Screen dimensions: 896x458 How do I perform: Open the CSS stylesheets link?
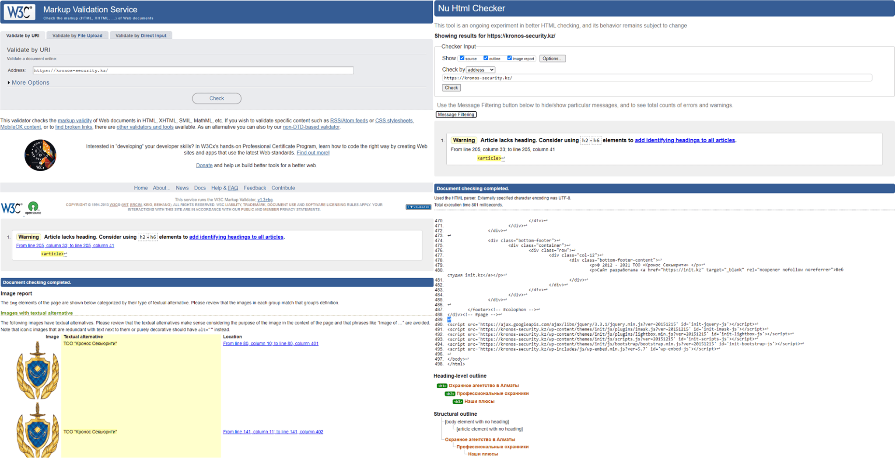click(394, 121)
